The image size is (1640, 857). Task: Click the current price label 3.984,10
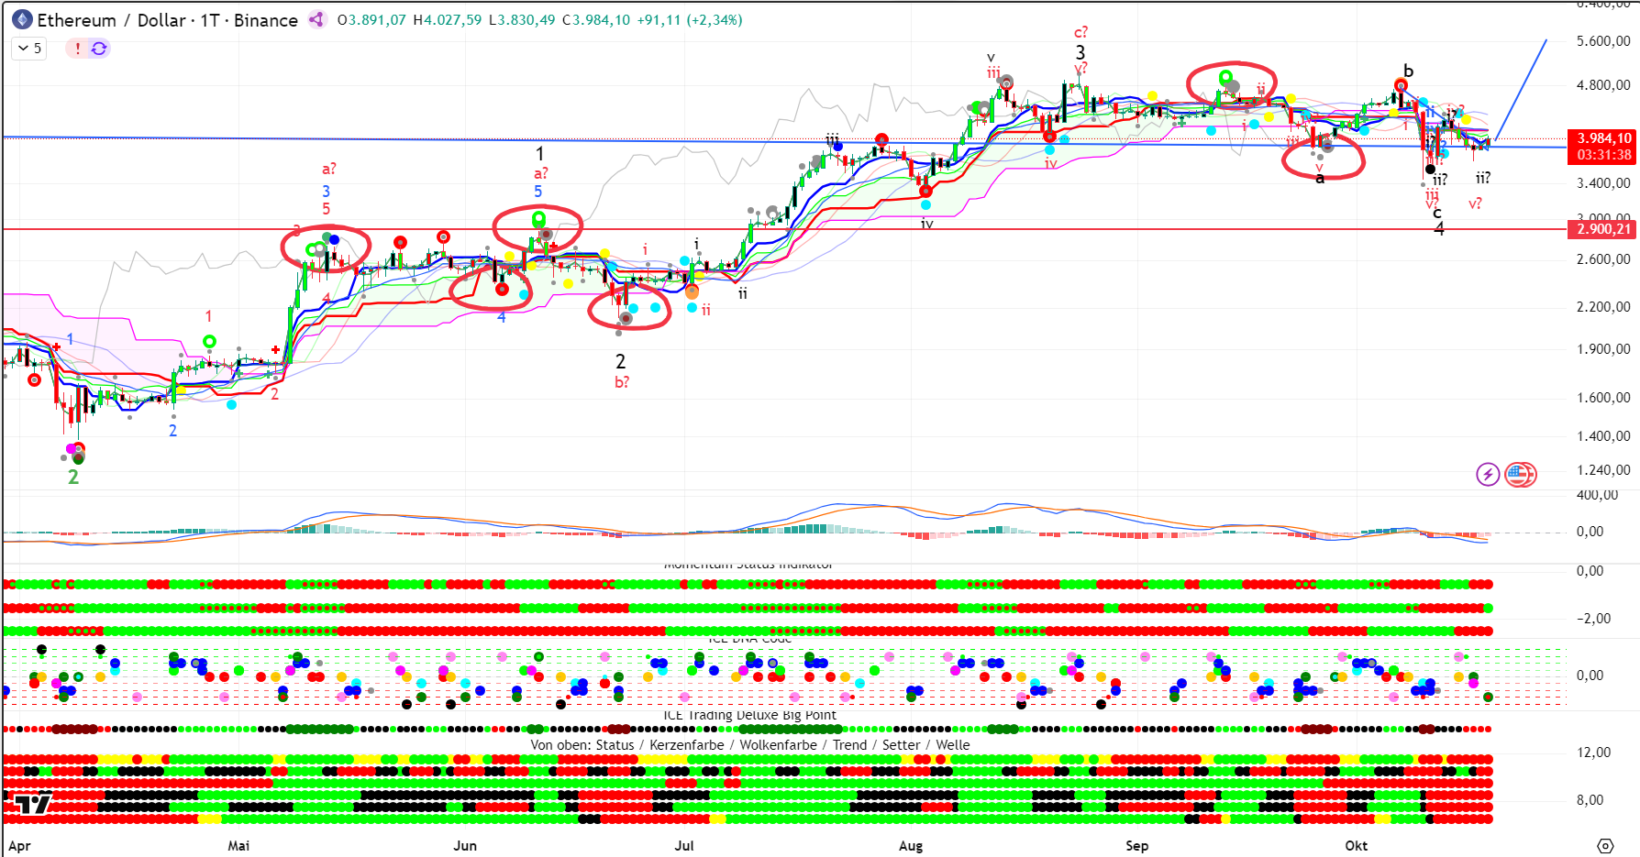1603,138
